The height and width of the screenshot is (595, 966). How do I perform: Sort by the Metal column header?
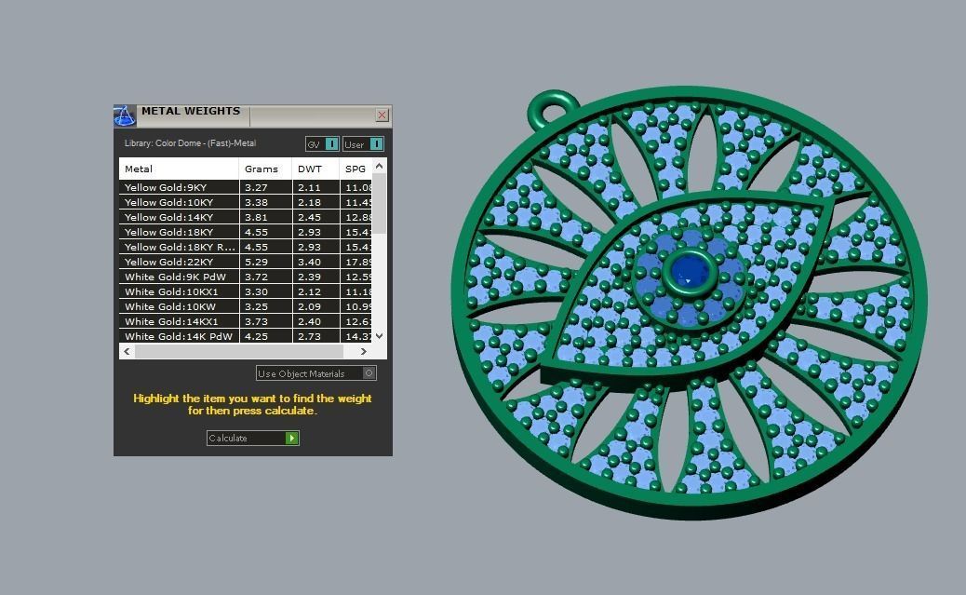tap(179, 169)
